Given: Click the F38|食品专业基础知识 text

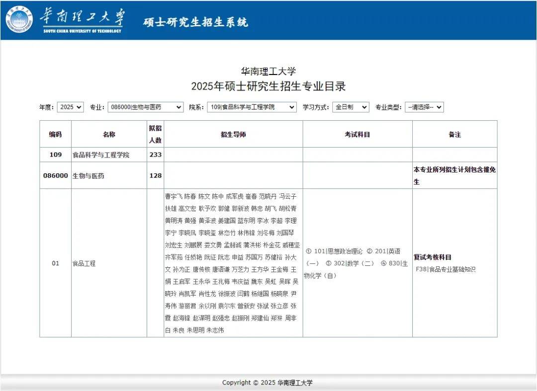Looking at the screenshot, I should click(x=446, y=269).
